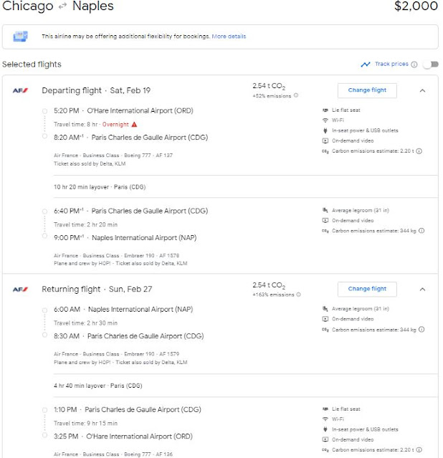Click the Track prices info icon
Image resolution: width=443 pixels, height=458 pixels.
414,65
